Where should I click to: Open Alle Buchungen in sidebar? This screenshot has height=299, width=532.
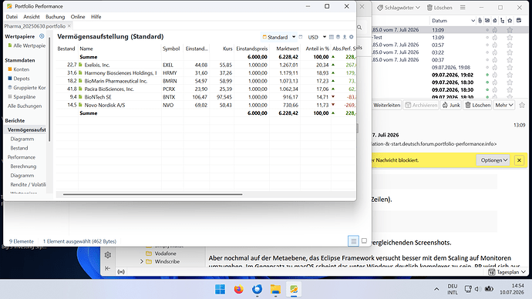(25, 106)
